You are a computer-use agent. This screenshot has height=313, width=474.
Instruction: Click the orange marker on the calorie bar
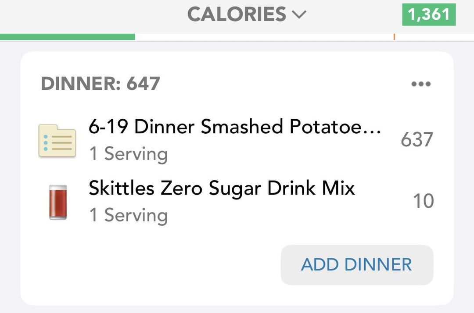pyautogui.click(x=395, y=37)
